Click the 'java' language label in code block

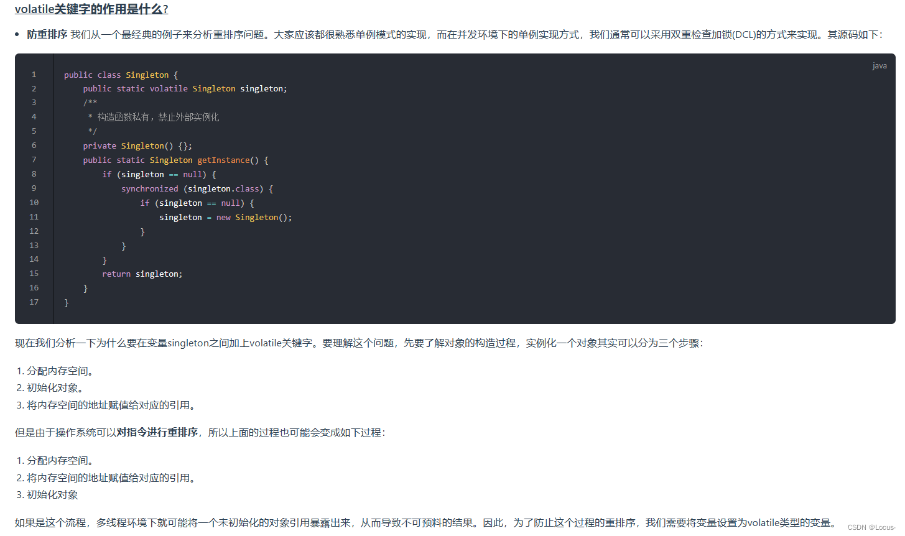click(x=879, y=66)
